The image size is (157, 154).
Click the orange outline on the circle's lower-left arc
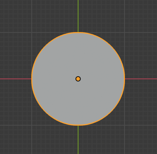[45, 112]
